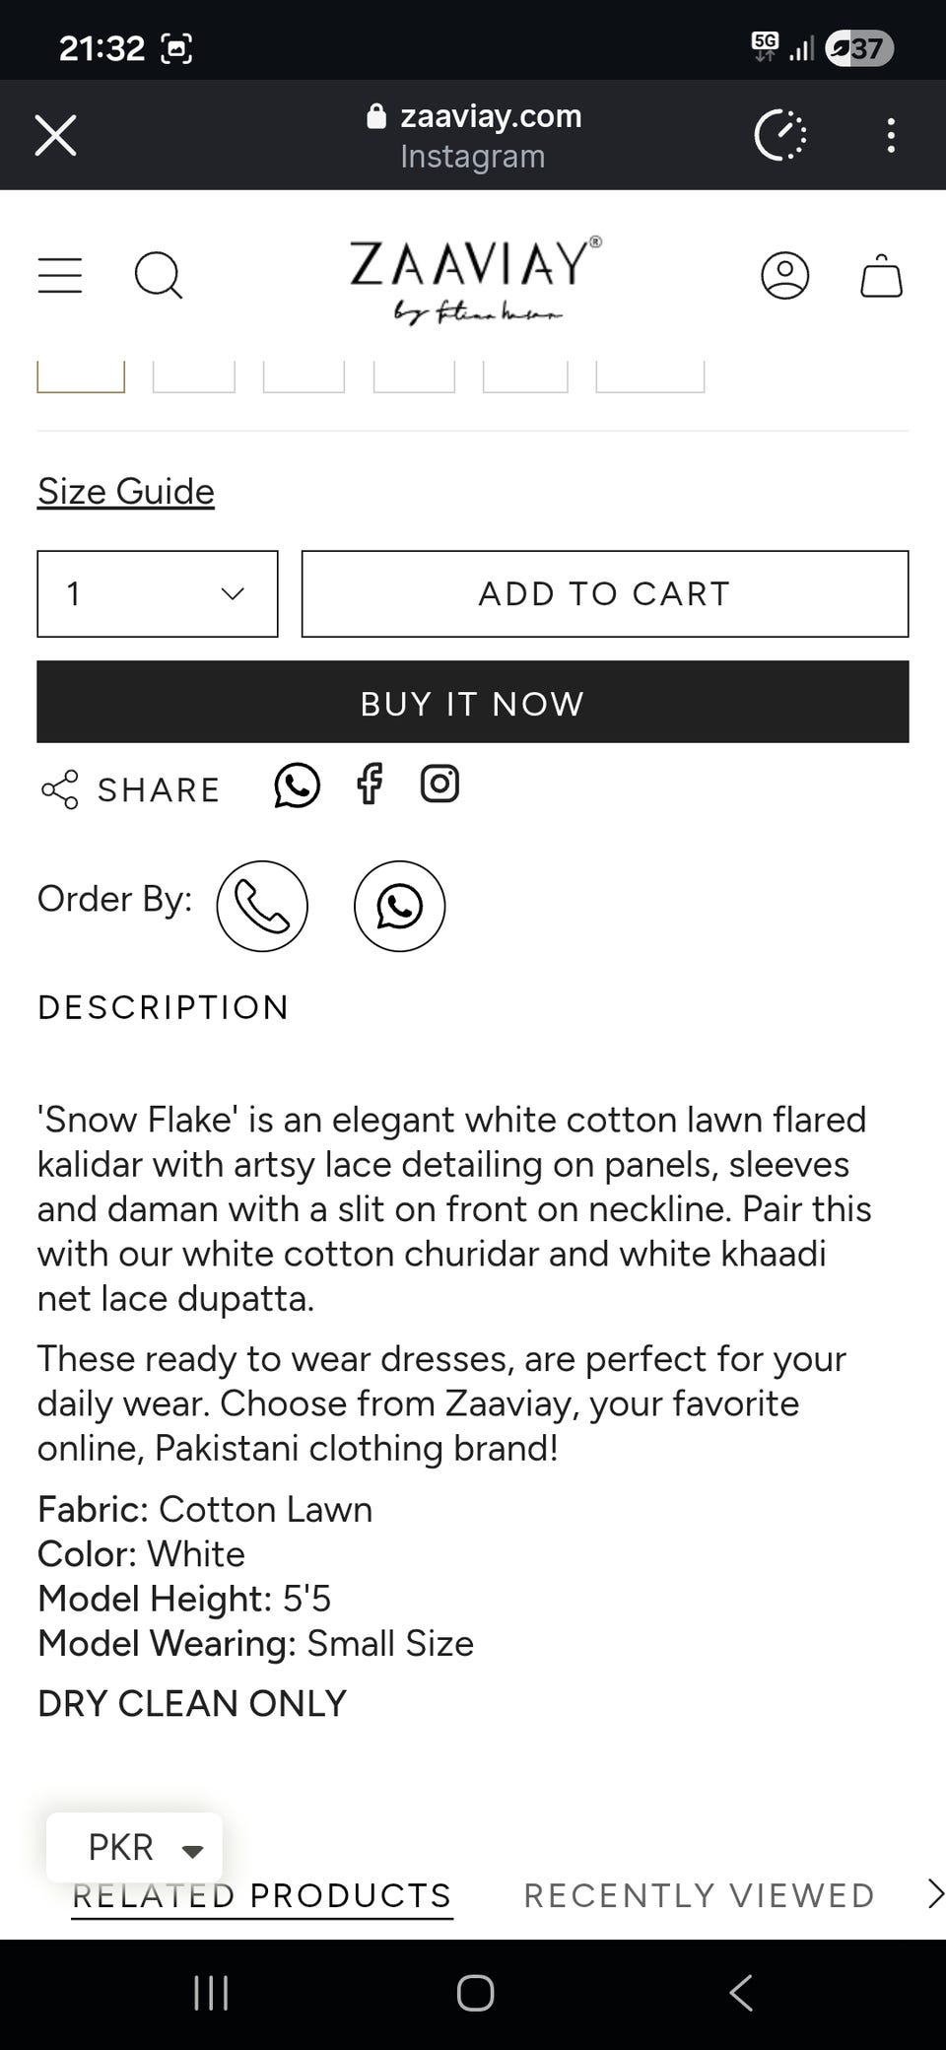
Task: Pick the last size option box
Action: 650,377
